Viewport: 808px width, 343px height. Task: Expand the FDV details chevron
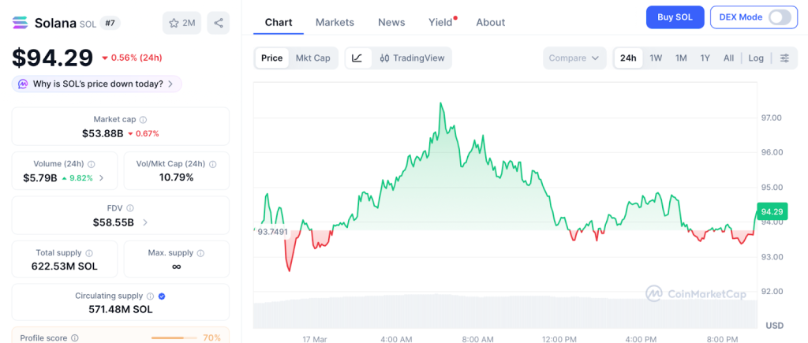145,222
